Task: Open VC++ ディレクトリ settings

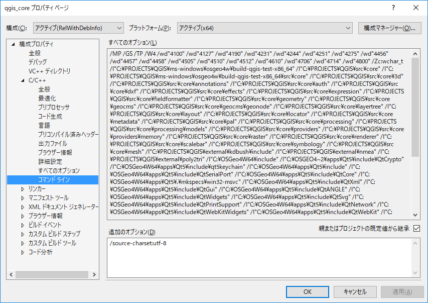Action: 49,71
